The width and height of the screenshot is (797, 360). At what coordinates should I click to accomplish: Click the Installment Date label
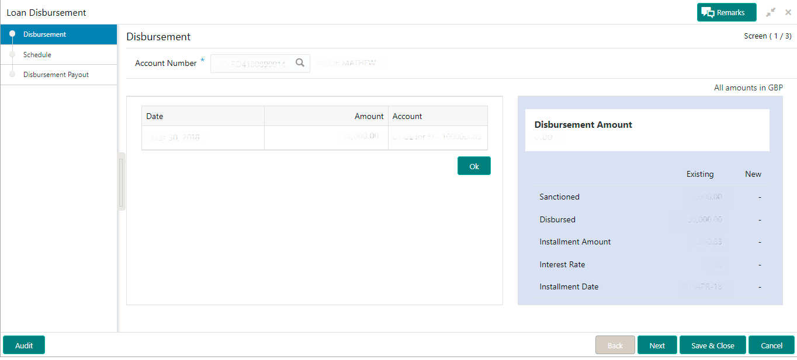(569, 287)
